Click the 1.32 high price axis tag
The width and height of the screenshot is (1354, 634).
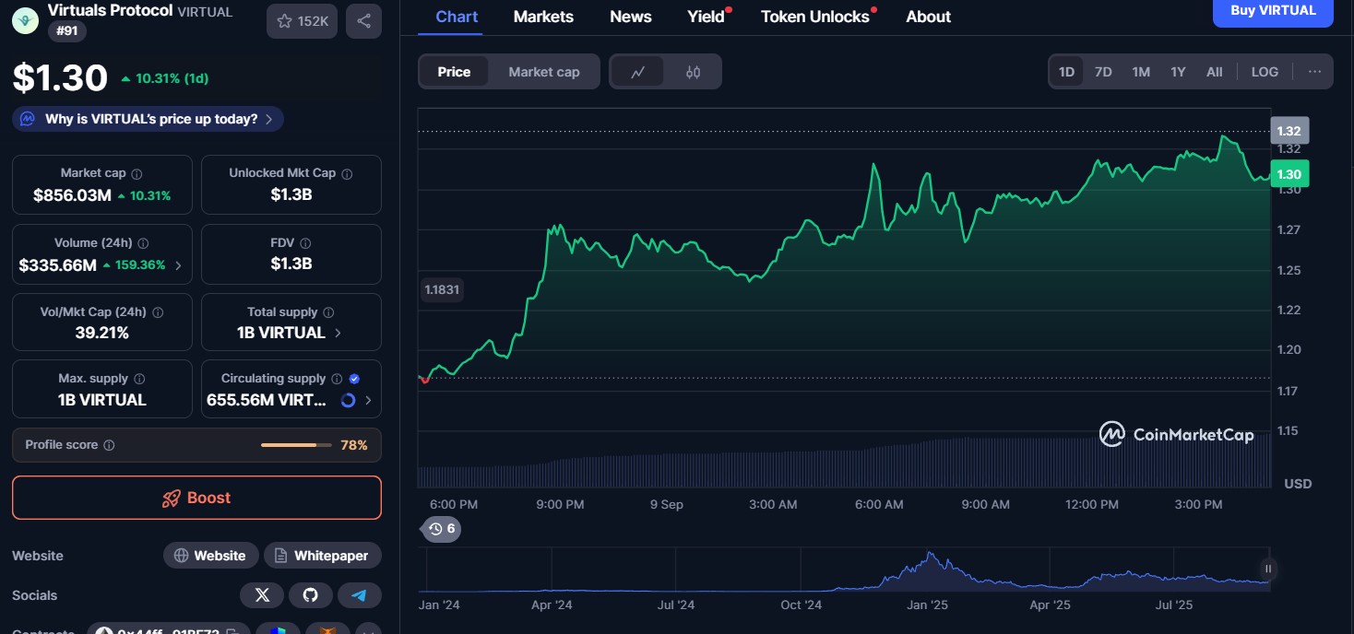coord(1289,131)
